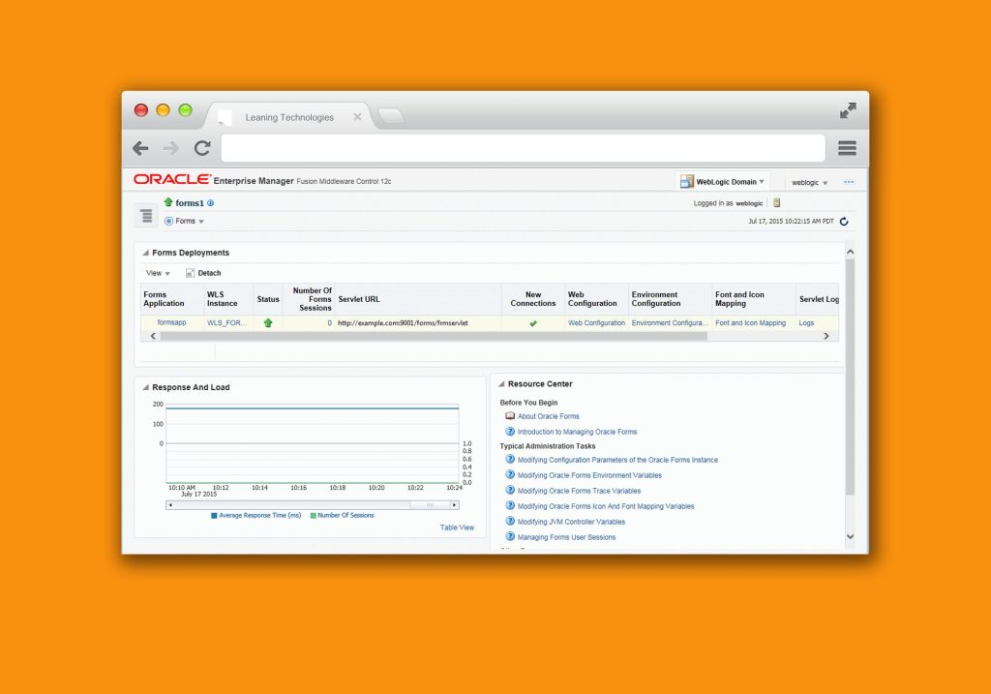Viewport: 991px width, 694px height.
Task: Click the Change Center icon beside weblogic
Action: (x=775, y=201)
